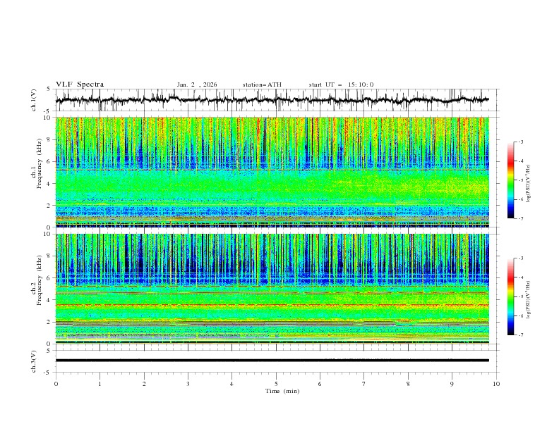Viewport: 559px width, 431px height.
Task: Click the 'ch.3(V)' axis label
Action: pos(34,361)
